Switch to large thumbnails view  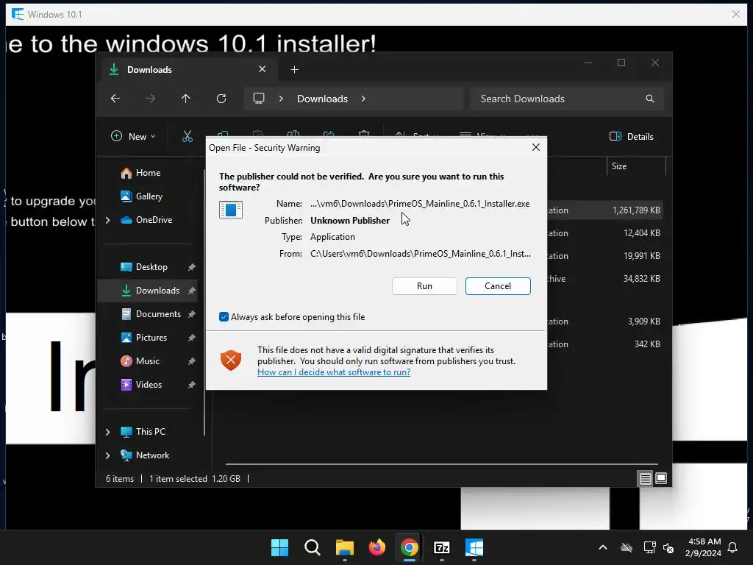pos(661,478)
